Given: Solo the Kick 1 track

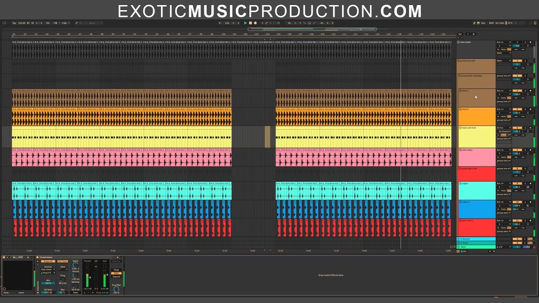Looking at the screenshot, I should tap(525, 90).
